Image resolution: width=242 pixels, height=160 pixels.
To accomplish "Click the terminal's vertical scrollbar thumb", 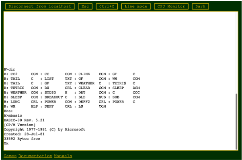I will click(x=236, y=121).
